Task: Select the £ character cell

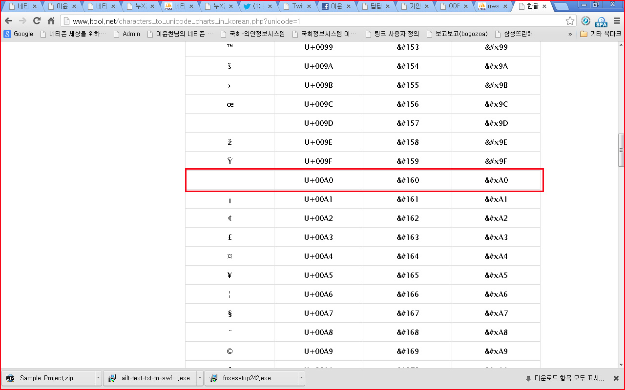Action: [229, 237]
